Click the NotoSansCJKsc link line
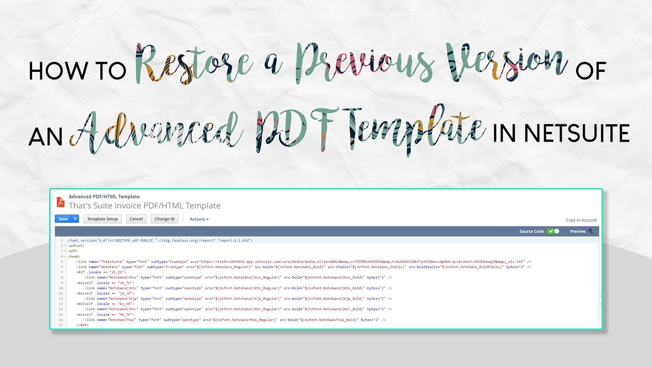 [238, 277]
